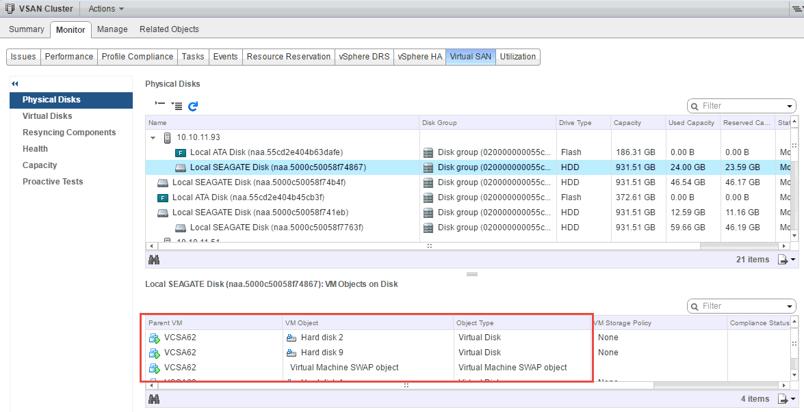Open export list dropdown beside 4 items
The image size is (804, 412).
(x=787, y=399)
